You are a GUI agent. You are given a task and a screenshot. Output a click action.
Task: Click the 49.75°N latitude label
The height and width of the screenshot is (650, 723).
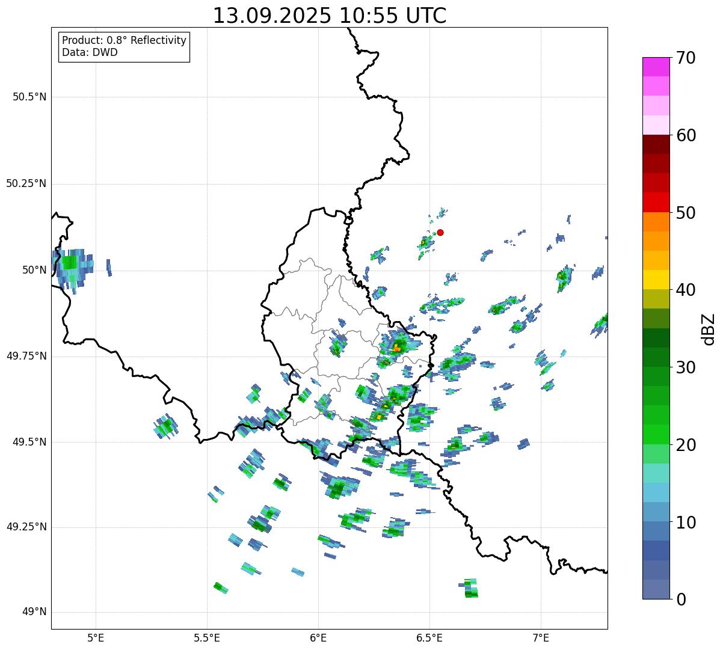click(26, 356)
